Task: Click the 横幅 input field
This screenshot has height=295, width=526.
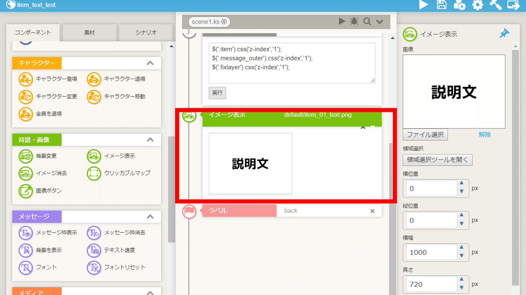Action: 432,253
